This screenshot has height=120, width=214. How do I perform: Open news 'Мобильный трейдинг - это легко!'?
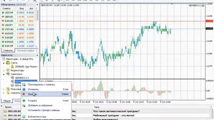click(x=113, y=115)
